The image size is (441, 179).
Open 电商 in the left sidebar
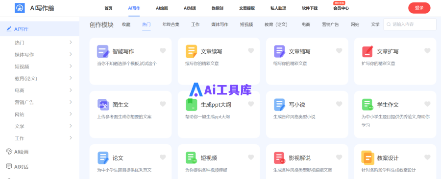click(x=20, y=90)
